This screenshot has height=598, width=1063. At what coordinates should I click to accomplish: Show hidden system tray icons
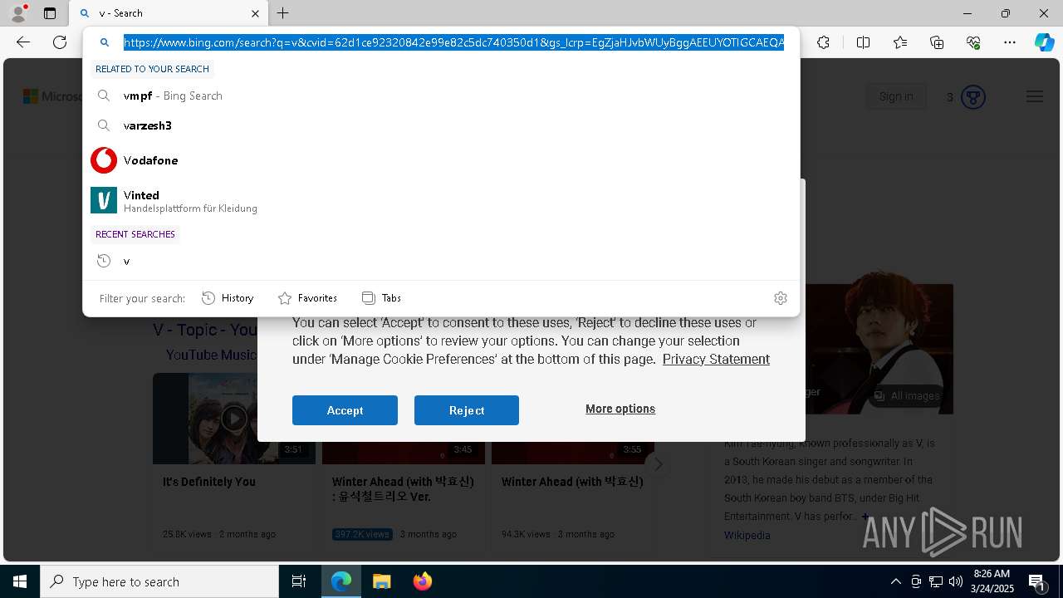click(895, 581)
